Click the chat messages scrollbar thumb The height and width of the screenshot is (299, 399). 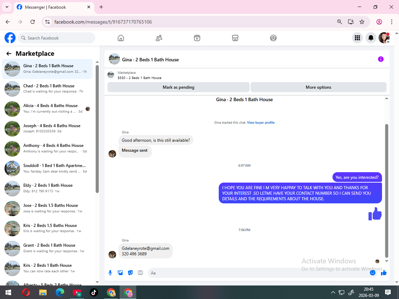(x=387, y=191)
